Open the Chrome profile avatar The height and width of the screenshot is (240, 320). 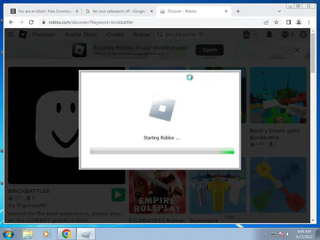(x=298, y=22)
